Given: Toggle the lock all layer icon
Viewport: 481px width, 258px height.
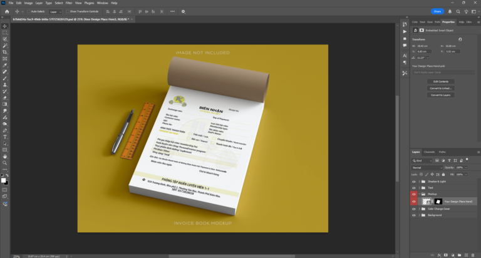Looking at the screenshot, I should click(443, 174).
